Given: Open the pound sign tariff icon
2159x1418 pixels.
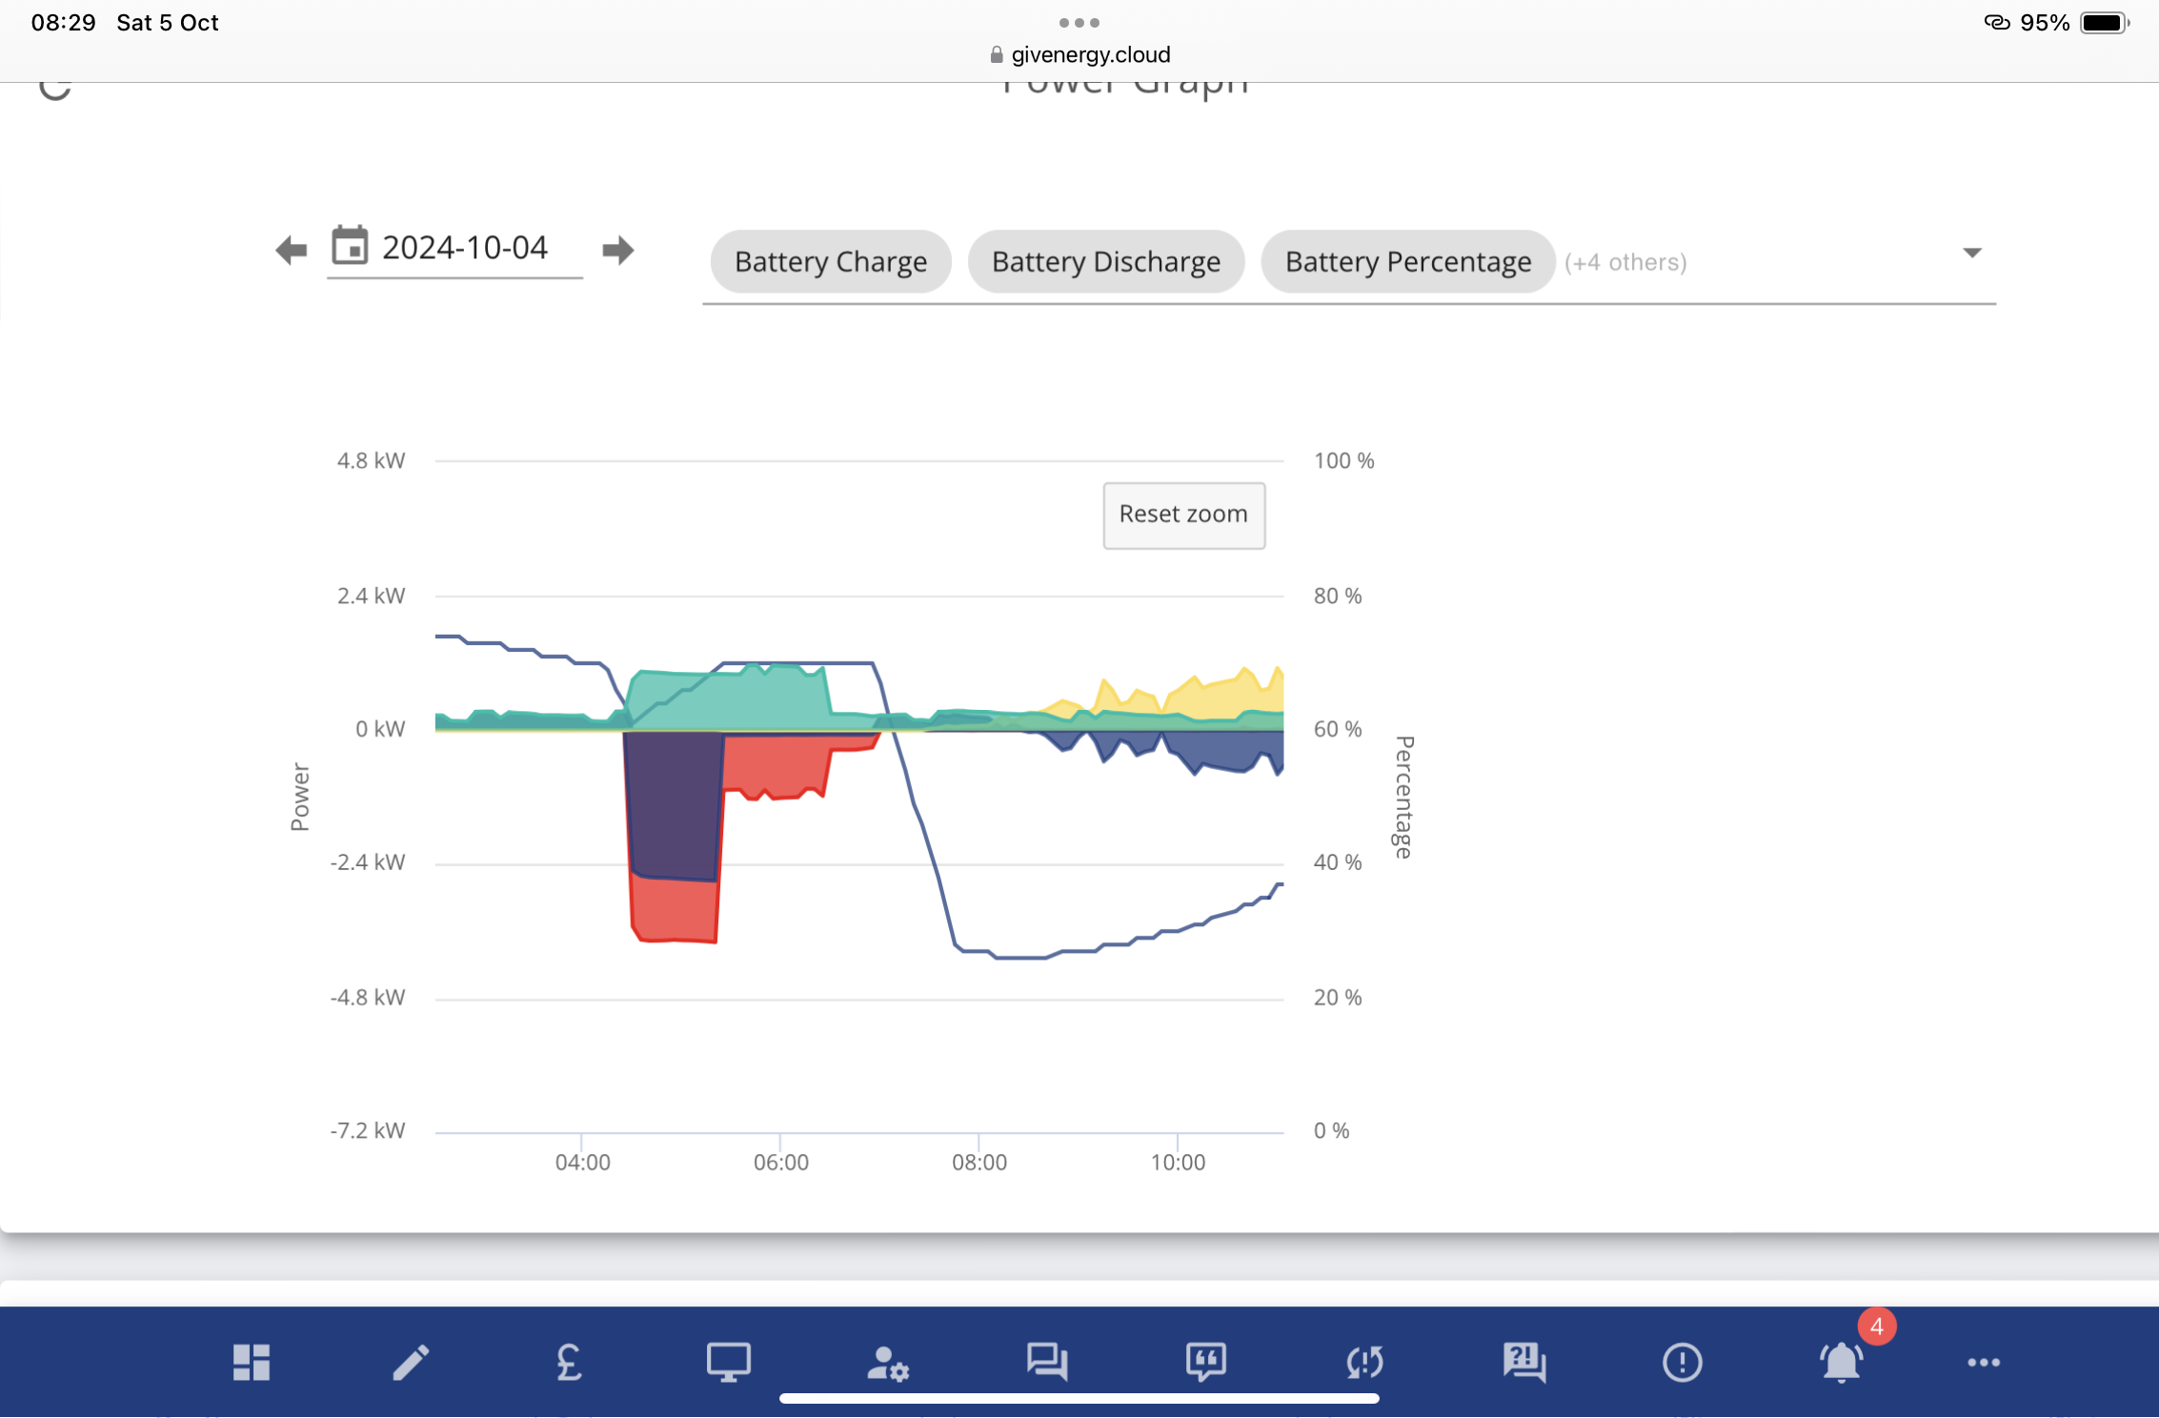Looking at the screenshot, I should click(x=569, y=1362).
